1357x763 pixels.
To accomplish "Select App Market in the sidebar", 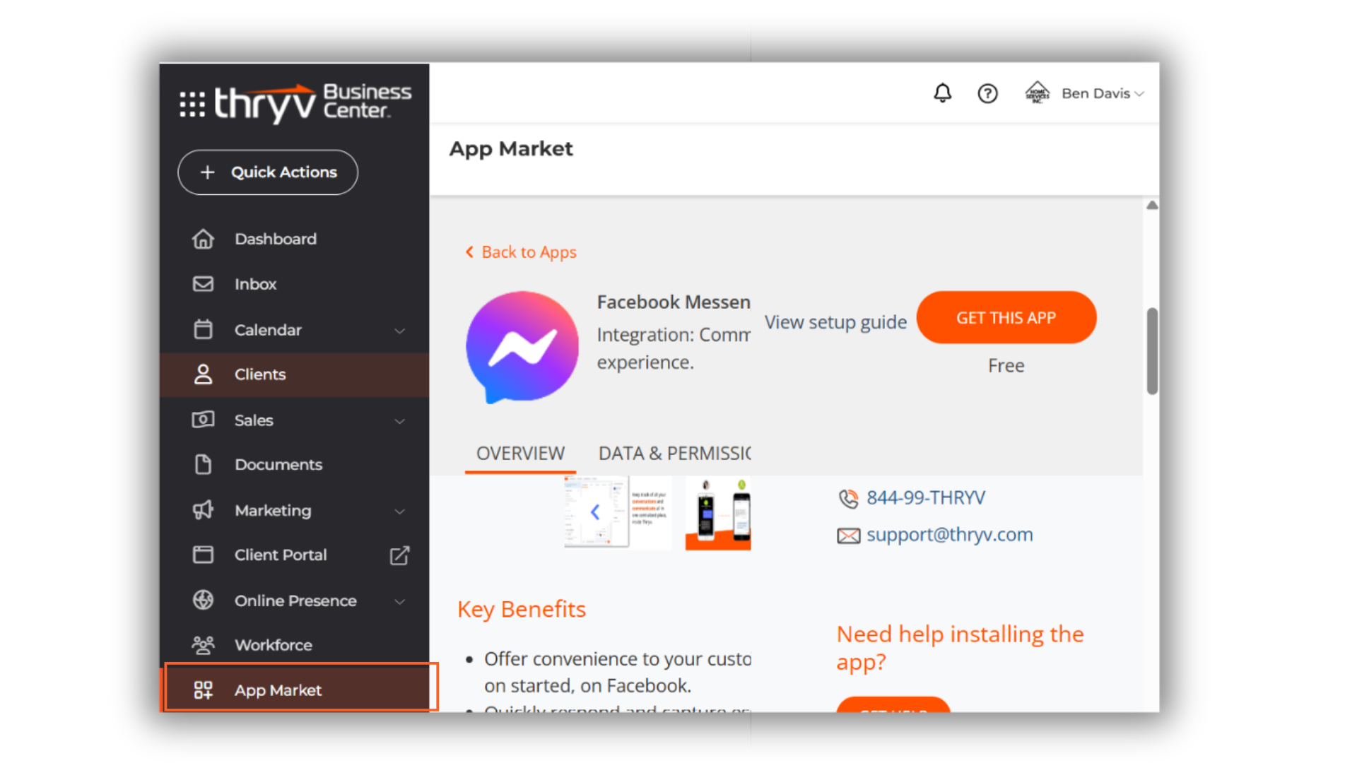I will tap(301, 687).
